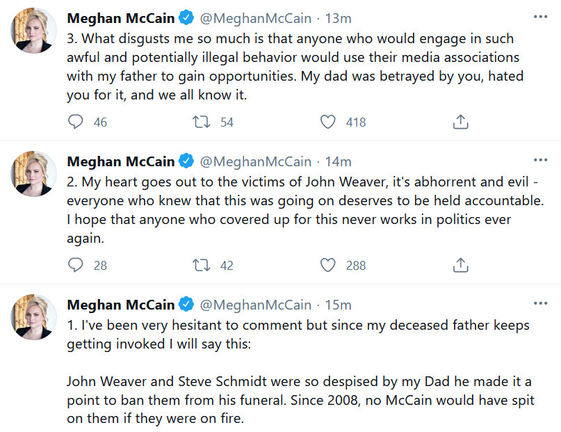The height and width of the screenshot is (432, 561).
Task: Retweet the tweet with 54 retweets
Action: pos(202,122)
